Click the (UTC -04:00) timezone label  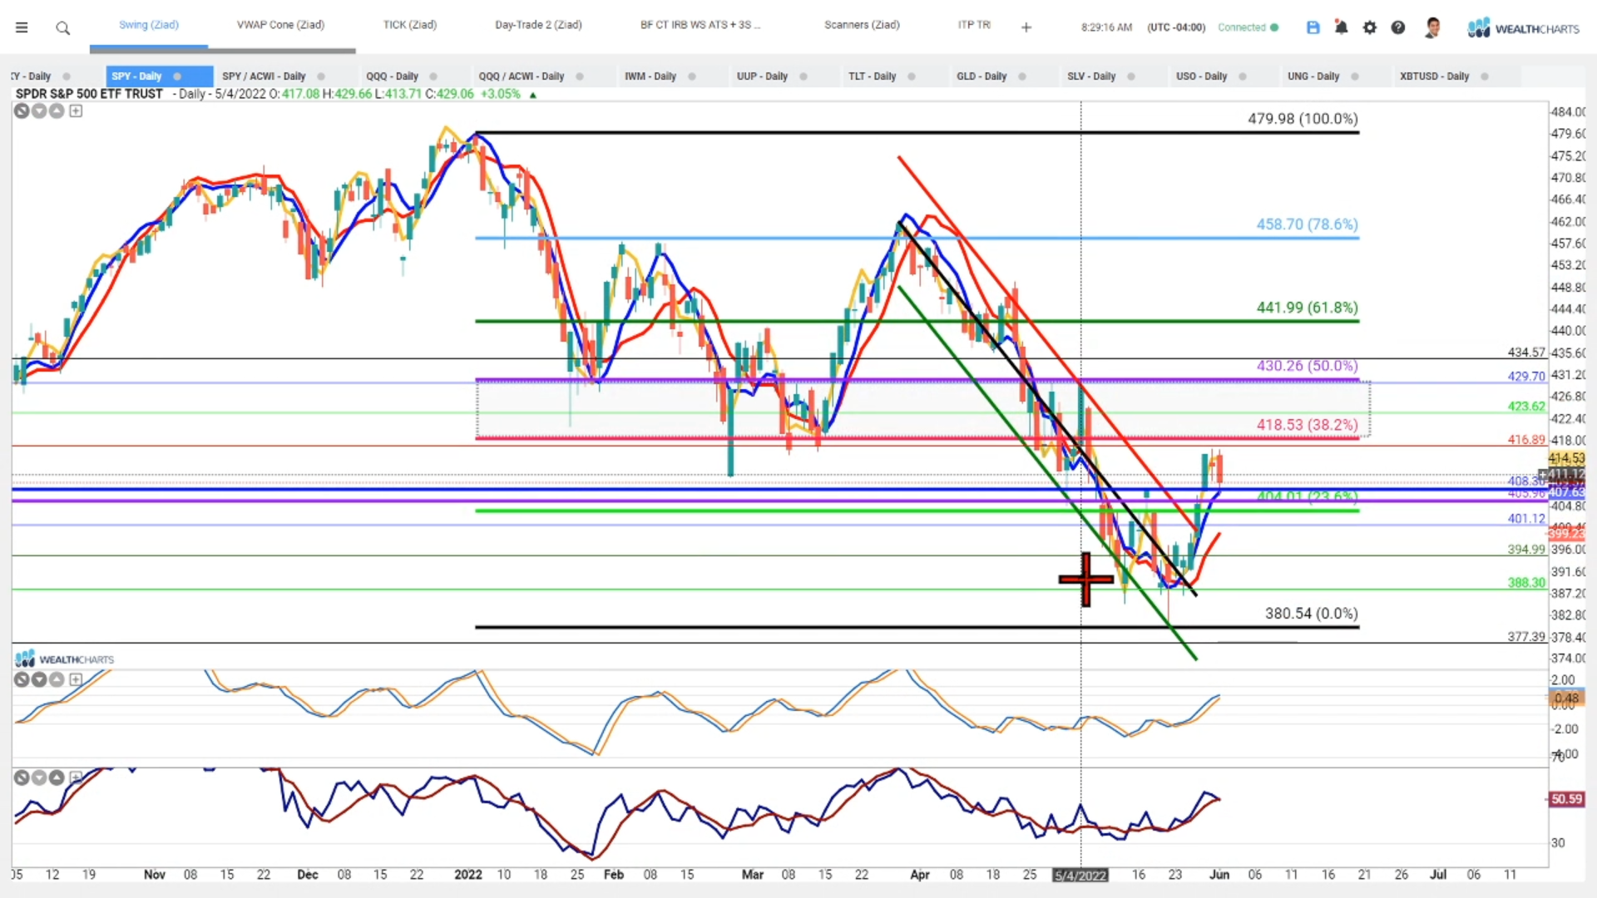click(1176, 27)
